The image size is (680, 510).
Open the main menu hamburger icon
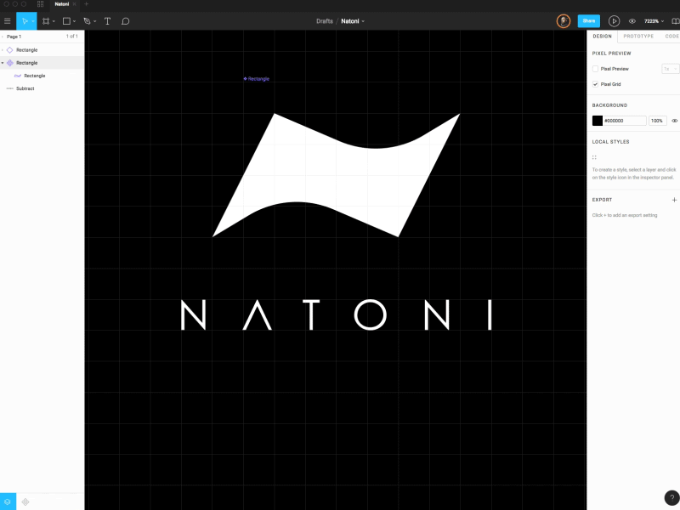coord(8,21)
